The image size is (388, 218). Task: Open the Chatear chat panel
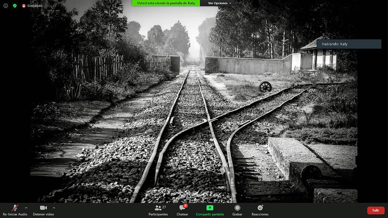pyautogui.click(x=182, y=210)
